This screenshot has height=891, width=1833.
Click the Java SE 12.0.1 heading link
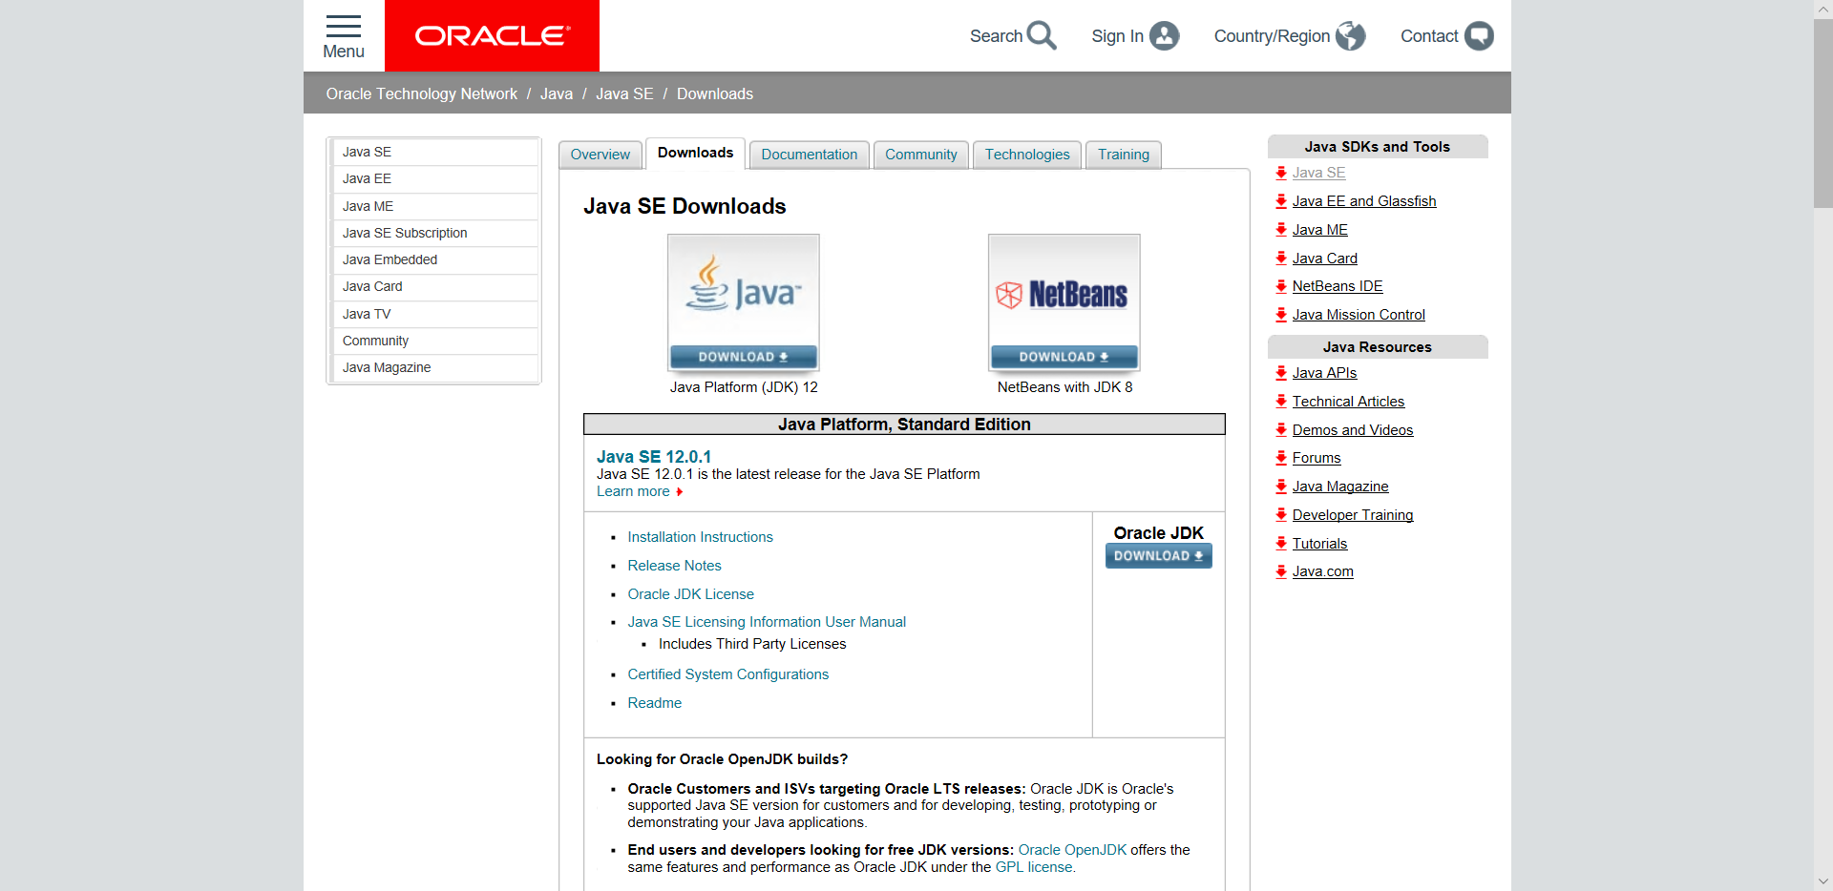click(654, 457)
